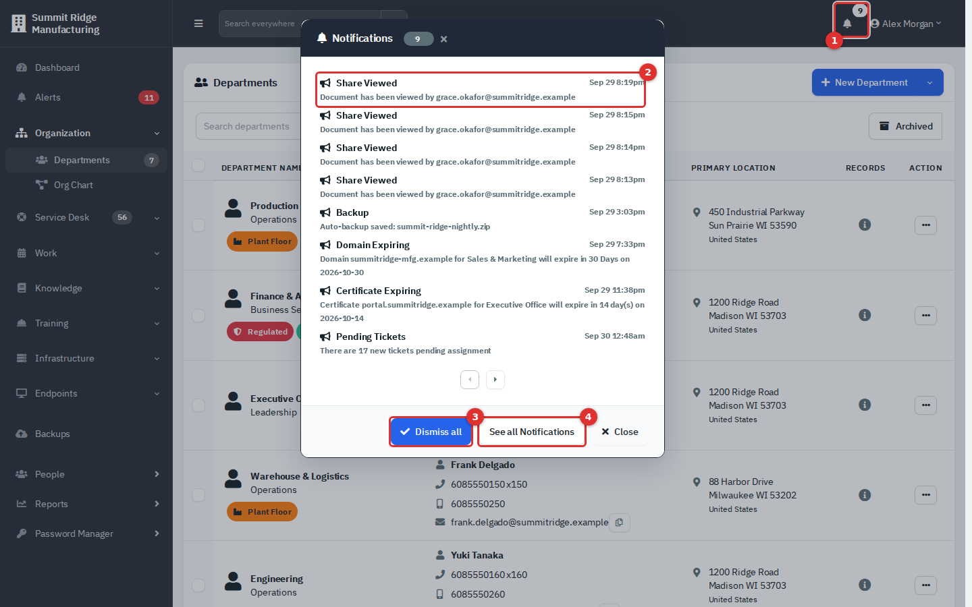Expand the Reports menu
972x607 pixels.
(x=86, y=504)
